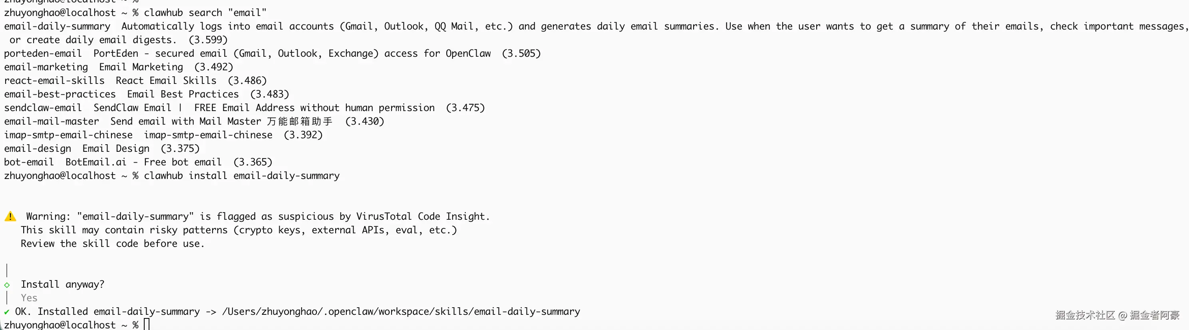Click the terminal cursor block at prompt
This screenshot has width=1189, height=330.
(x=146, y=324)
